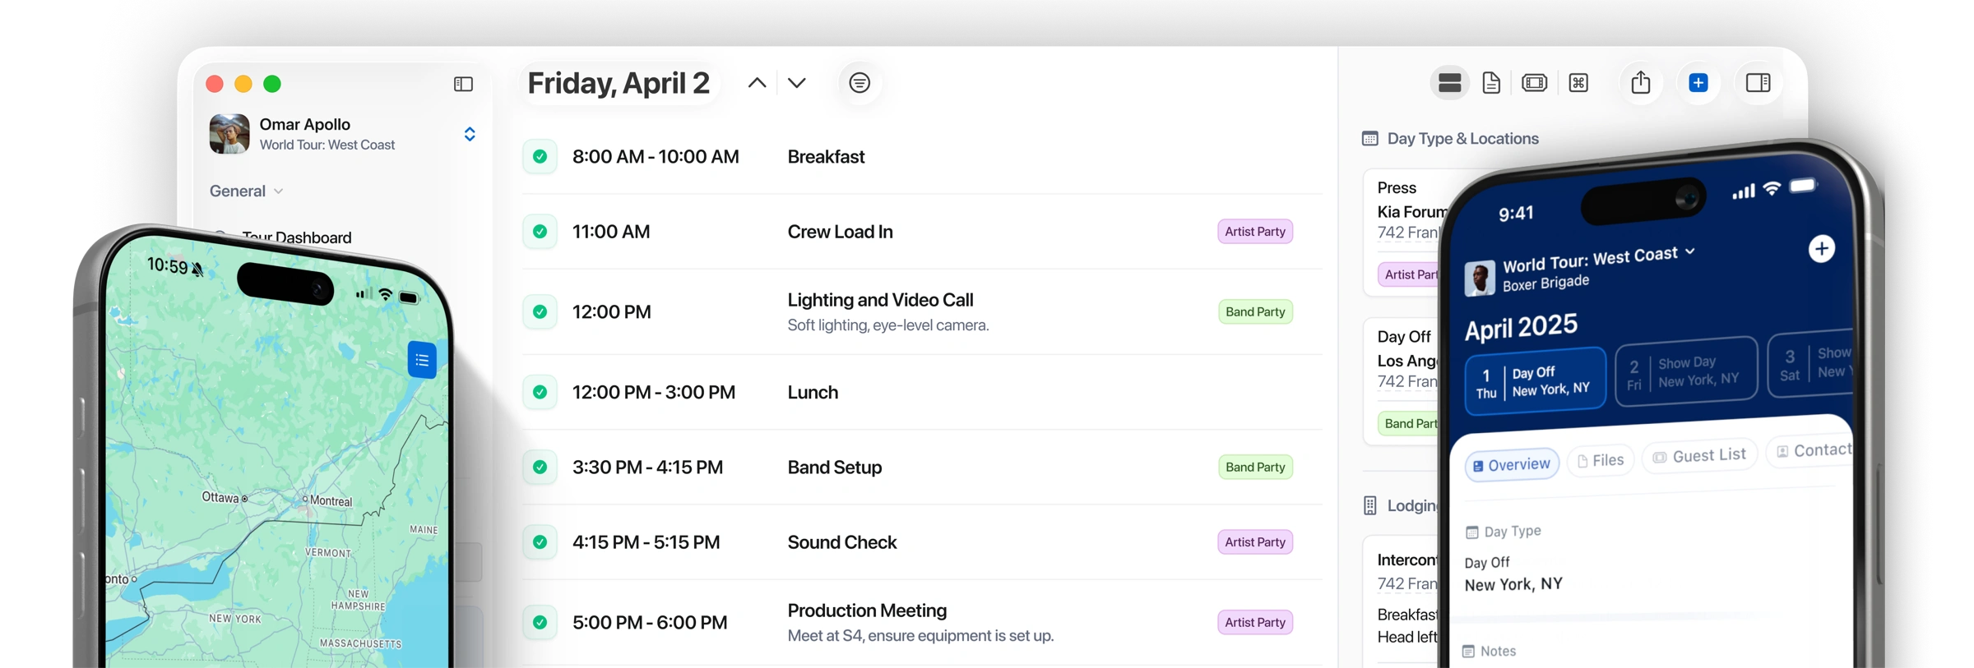
Task: Open the schedule filter options
Action: coord(860,82)
